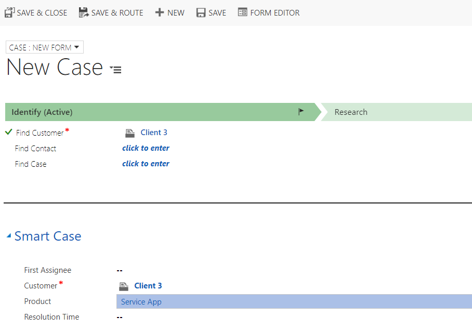Click the Save & Route icon
Viewport: 472px width, 330px height.
click(84, 12)
